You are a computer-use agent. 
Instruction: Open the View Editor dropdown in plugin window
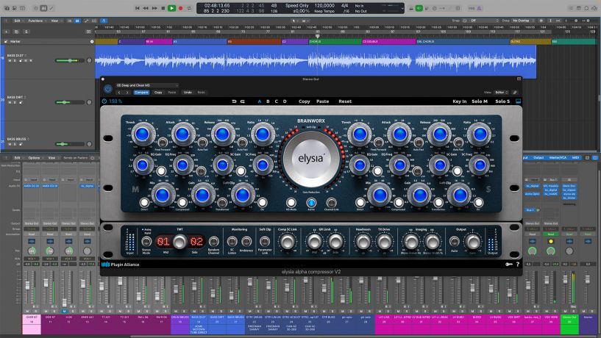point(502,93)
